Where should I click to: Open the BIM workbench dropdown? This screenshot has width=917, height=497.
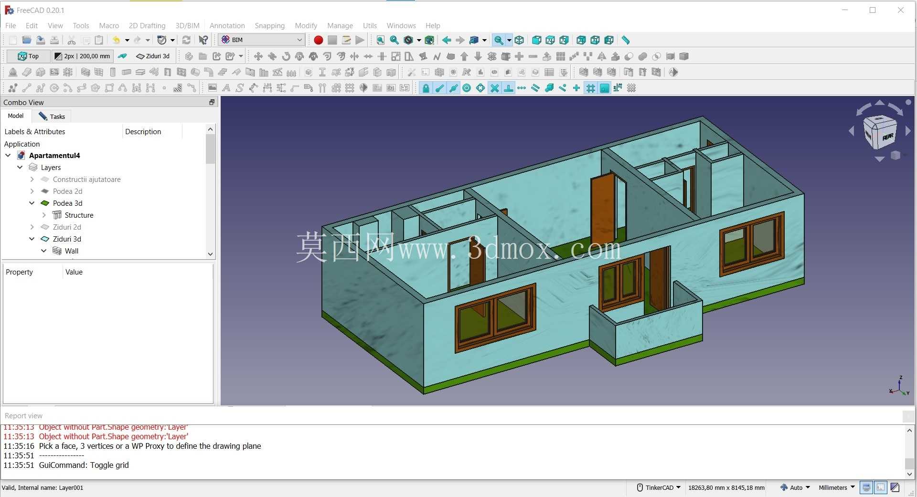tap(262, 40)
